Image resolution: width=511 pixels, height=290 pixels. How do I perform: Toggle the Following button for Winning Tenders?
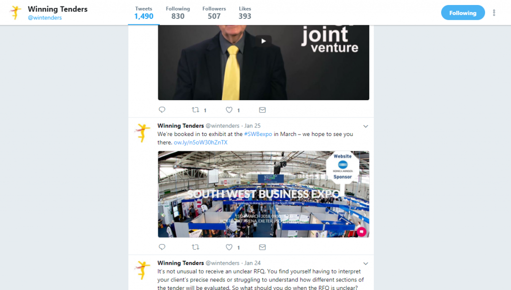[463, 12]
